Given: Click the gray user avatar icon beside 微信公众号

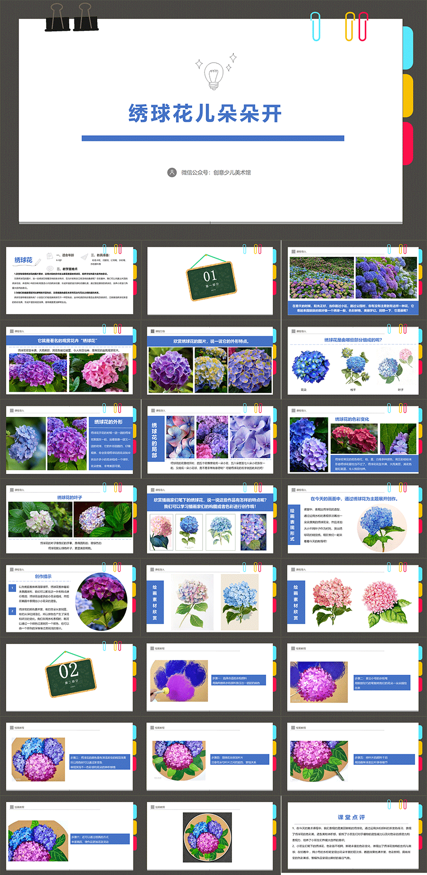Looking at the screenshot, I should pyautogui.click(x=172, y=172).
